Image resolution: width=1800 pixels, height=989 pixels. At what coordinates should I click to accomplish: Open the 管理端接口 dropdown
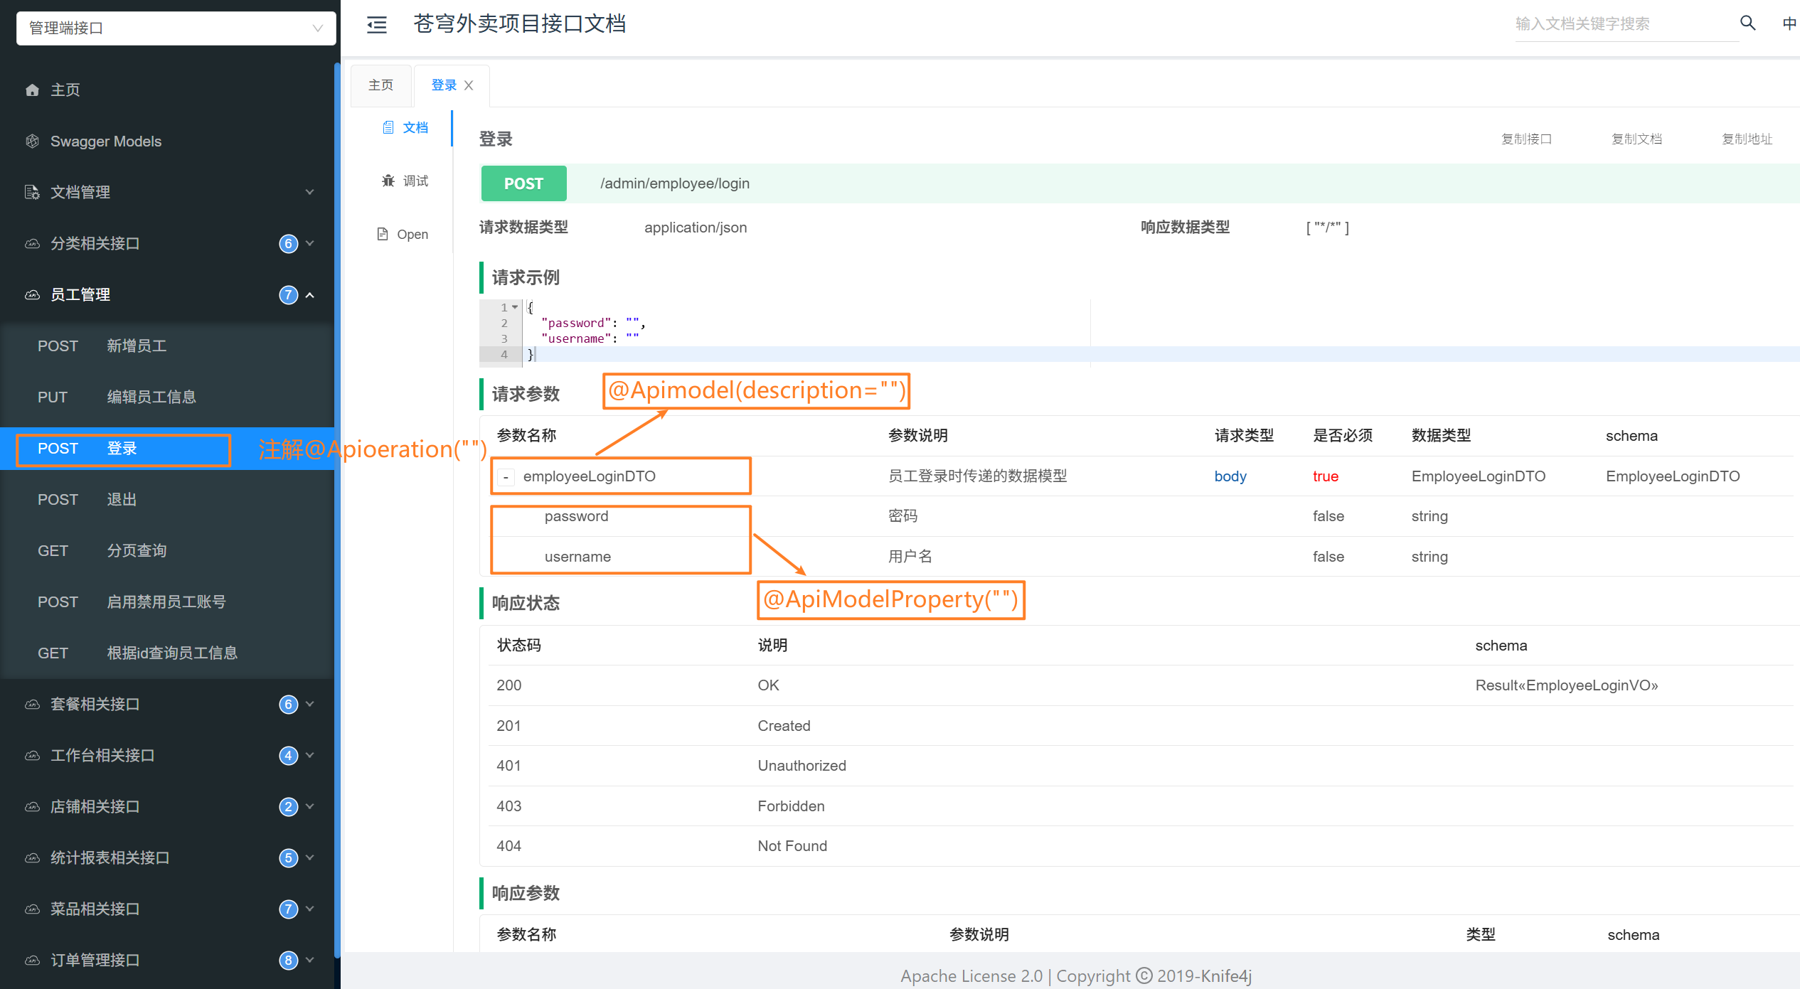176,28
